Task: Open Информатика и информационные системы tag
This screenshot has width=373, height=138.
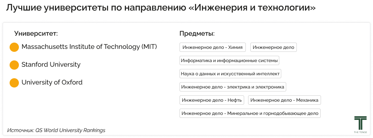Action: 229,60
